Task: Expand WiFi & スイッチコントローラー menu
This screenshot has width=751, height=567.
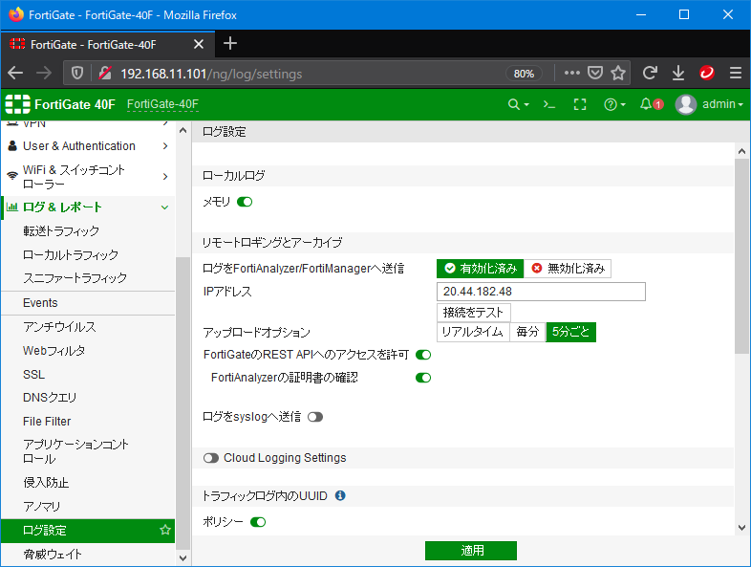Action: pyautogui.click(x=88, y=177)
